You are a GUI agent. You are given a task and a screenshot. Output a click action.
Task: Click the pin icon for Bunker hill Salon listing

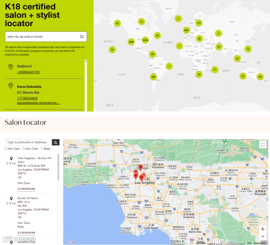coord(11,199)
